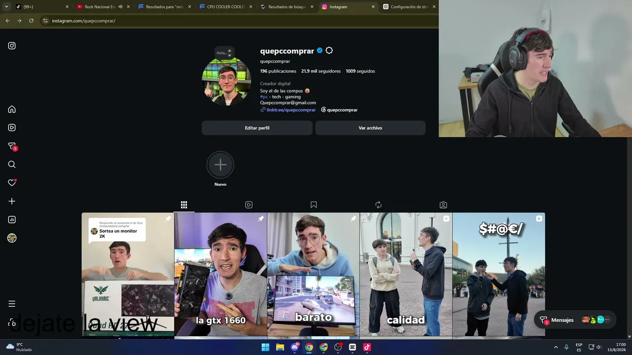Open the 'calidad' post thumbnail

click(406, 275)
